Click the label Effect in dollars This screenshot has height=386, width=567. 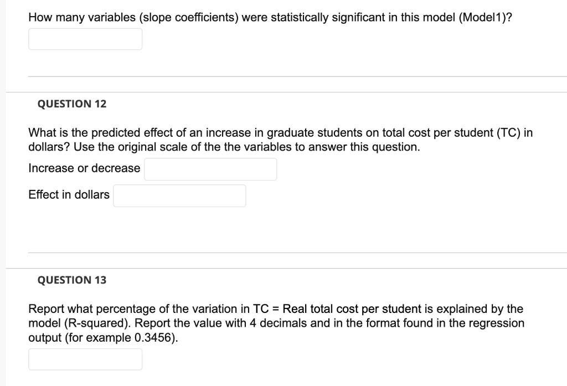(68, 194)
